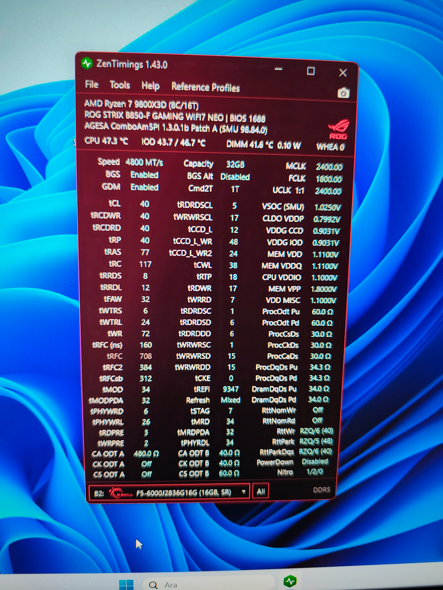Click the ProcOdt Pu value 60.0 Ω
Screen dimensions: 443x590
322,312
